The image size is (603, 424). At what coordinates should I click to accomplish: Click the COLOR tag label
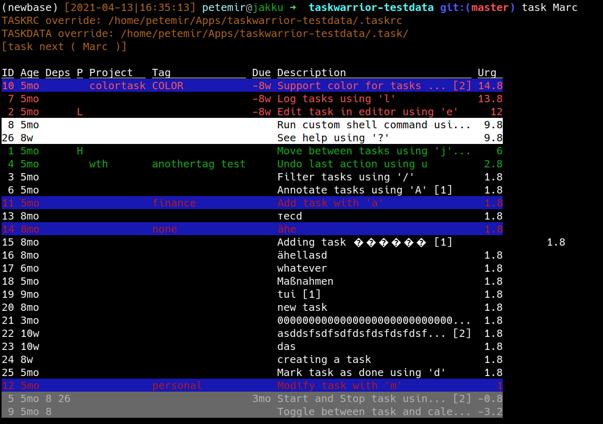click(x=168, y=86)
